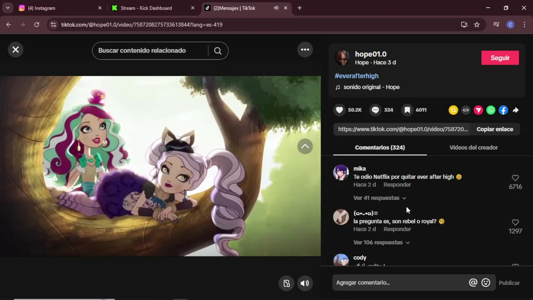Open sonido original - Hope sound link
The image size is (533, 300).
371,87
